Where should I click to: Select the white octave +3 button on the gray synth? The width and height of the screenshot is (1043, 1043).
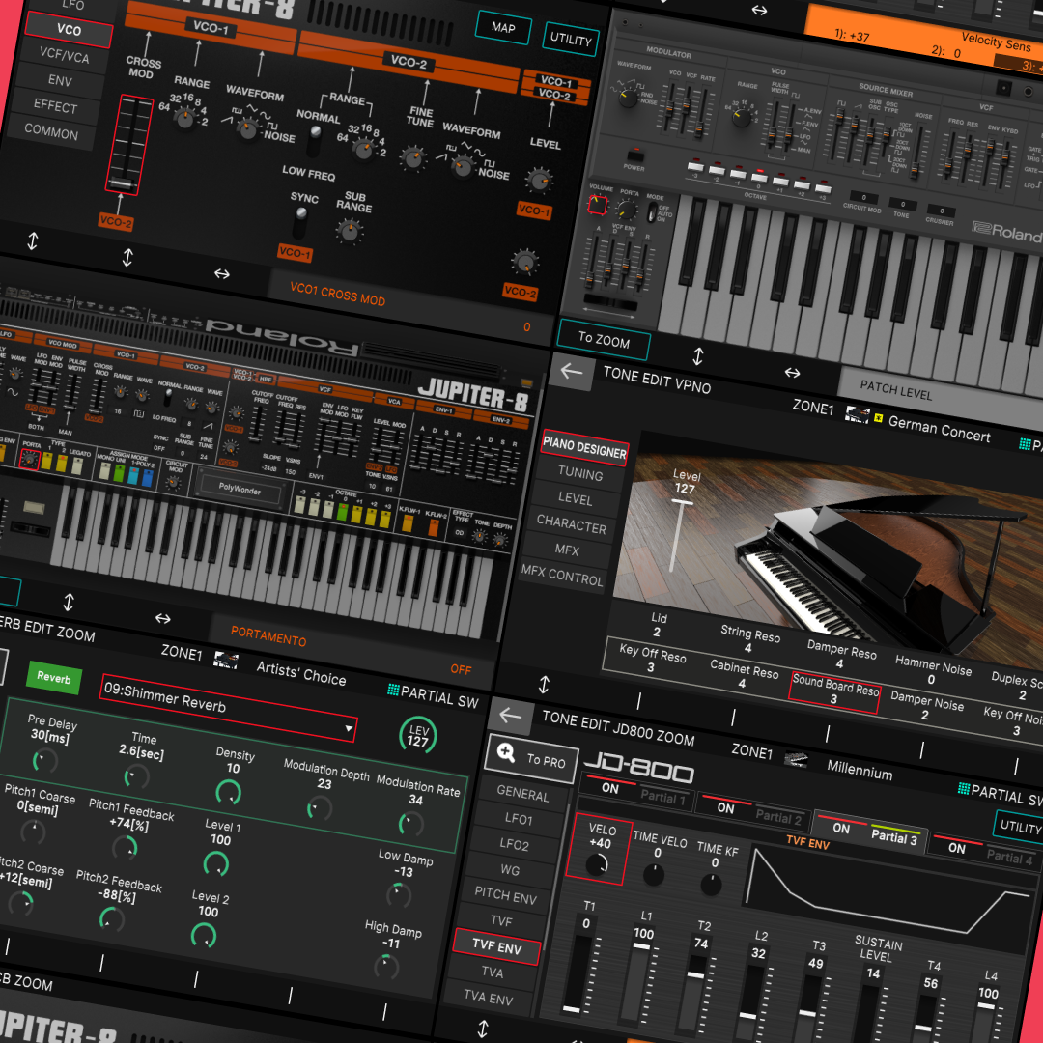823,187
